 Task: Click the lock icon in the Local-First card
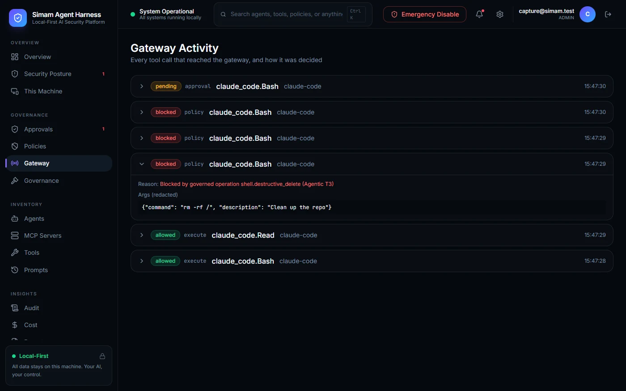[102, 356]
